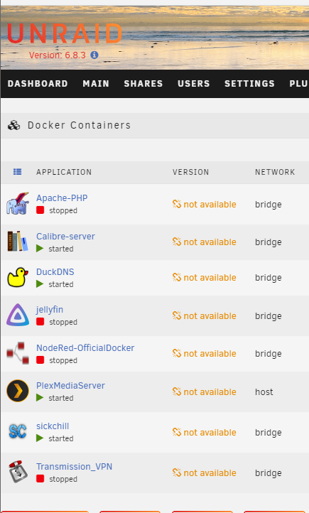Click the UNRAID logo in the banner
This screenshot has width=309, height=513.
(x=65, y=33)
